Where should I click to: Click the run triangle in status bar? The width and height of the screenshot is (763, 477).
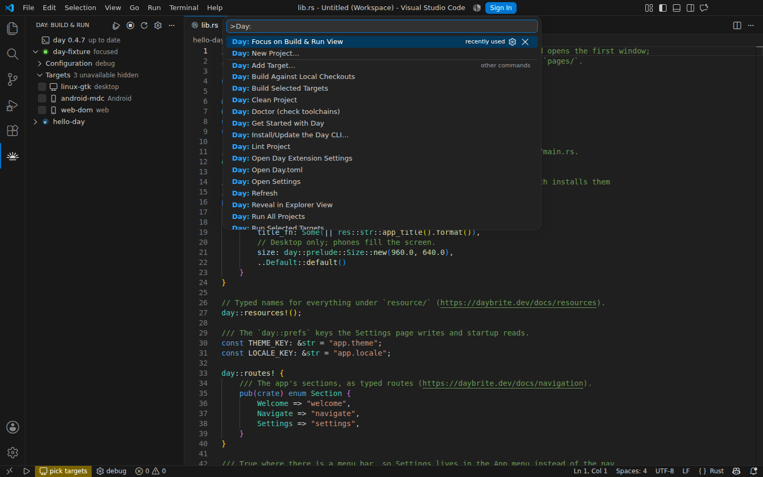click(x=26, y=471)
